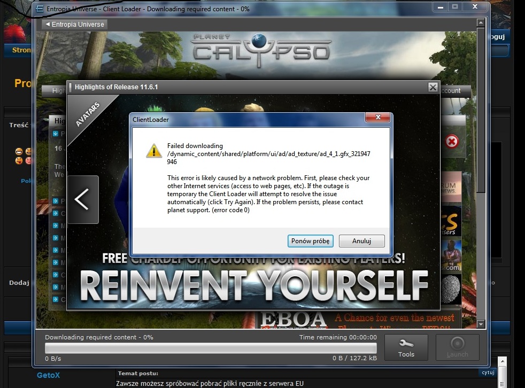The width and height of the screenshot is (525, 388).
Task: Click the grinning smiley emoticon
Action: click(19, 152)
